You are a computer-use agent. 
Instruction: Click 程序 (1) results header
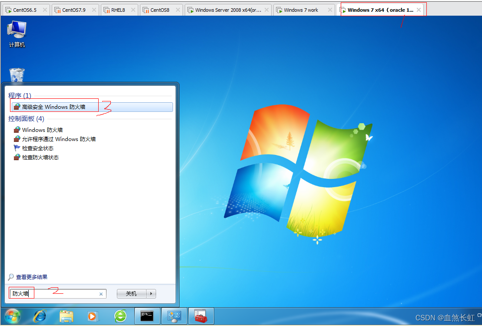click(x=20, y=95)
